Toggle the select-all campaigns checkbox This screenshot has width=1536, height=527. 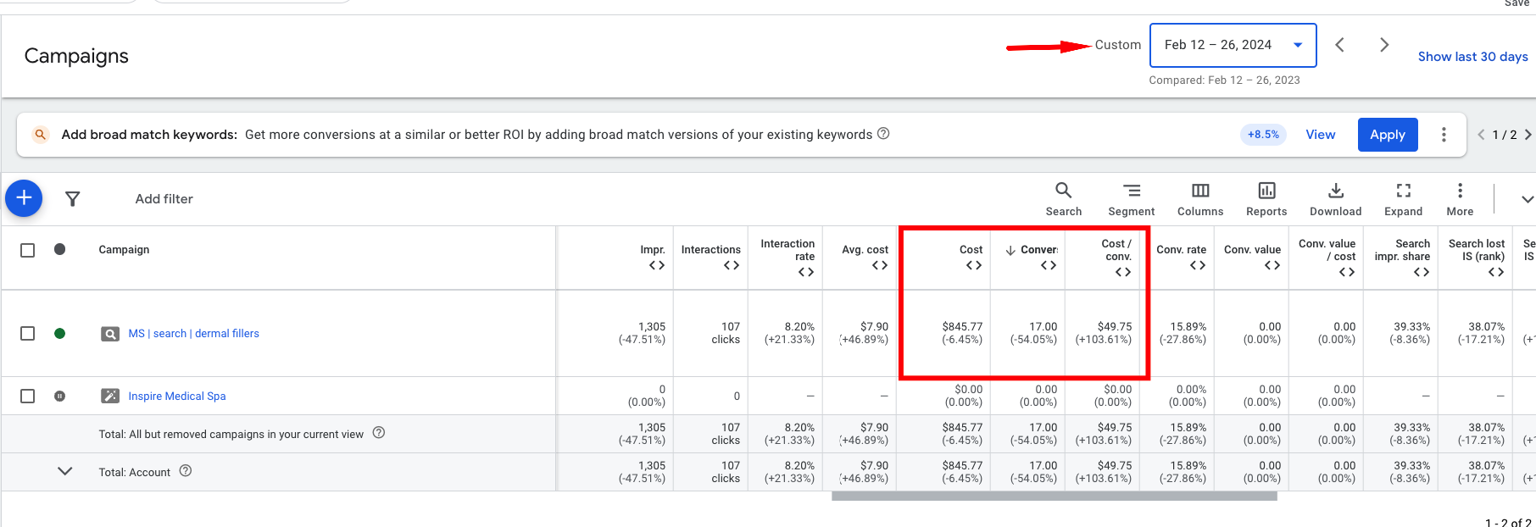tap(28, 250)
